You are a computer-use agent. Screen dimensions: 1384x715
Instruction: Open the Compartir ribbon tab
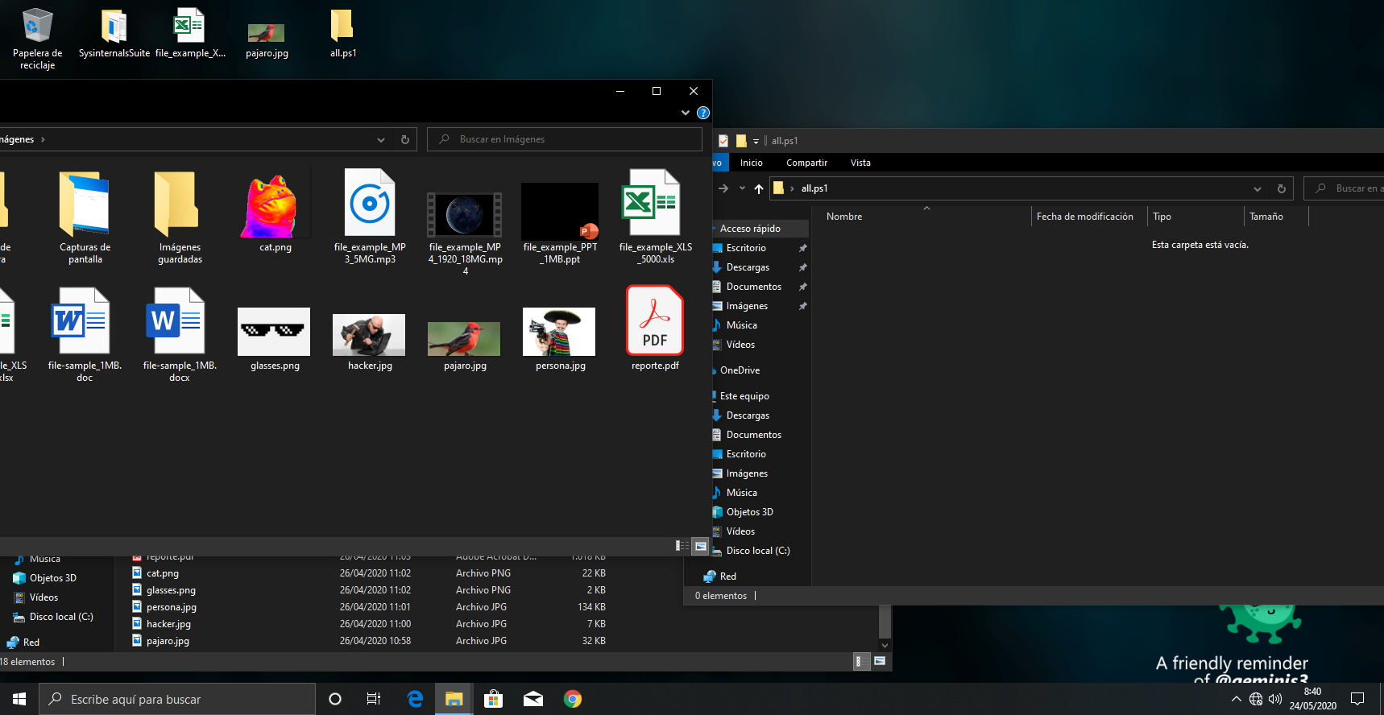tap(806, 163)
